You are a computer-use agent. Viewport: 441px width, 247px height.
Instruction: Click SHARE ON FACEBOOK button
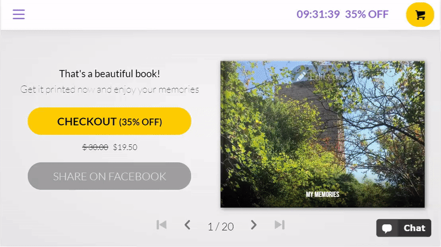(x=109, y=176)
